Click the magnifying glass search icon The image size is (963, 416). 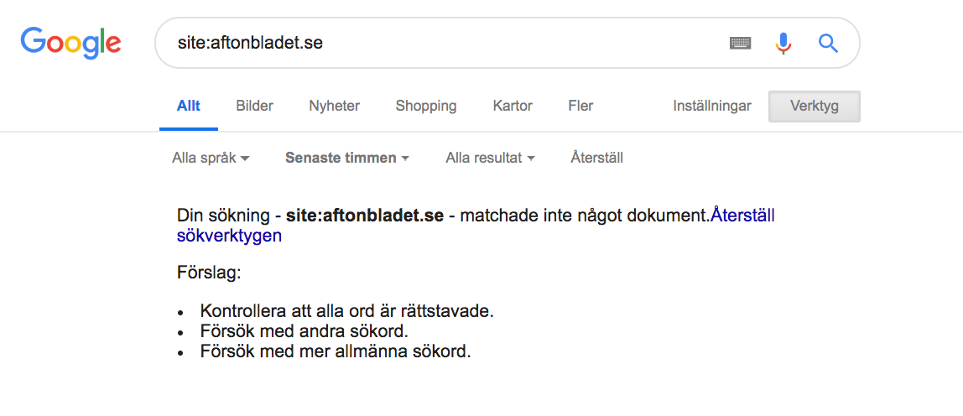coord(829,43)
